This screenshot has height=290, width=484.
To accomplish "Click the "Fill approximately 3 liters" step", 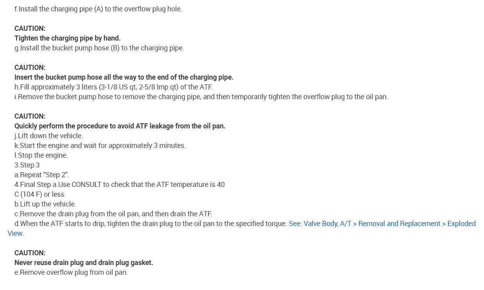I will [x=113, y=87].
